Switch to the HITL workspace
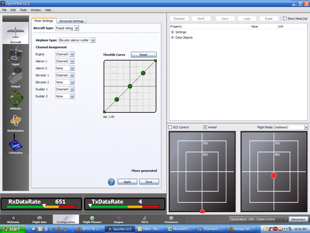 click(x=145, y=220)
